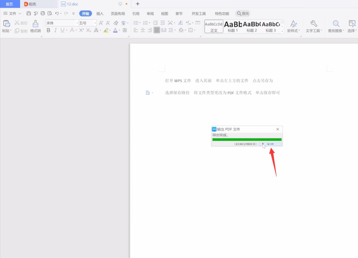Click the Redo arrow icon
358x258 pixels.
[66, 13]
